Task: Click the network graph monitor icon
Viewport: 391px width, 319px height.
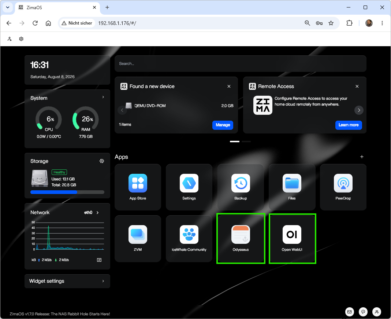Action: 99,260
